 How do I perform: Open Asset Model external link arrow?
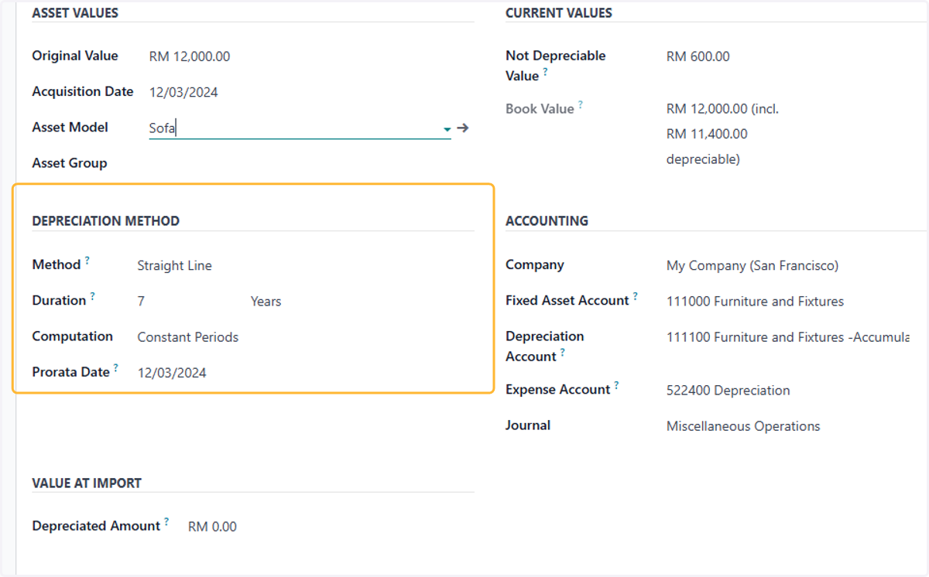463,128
